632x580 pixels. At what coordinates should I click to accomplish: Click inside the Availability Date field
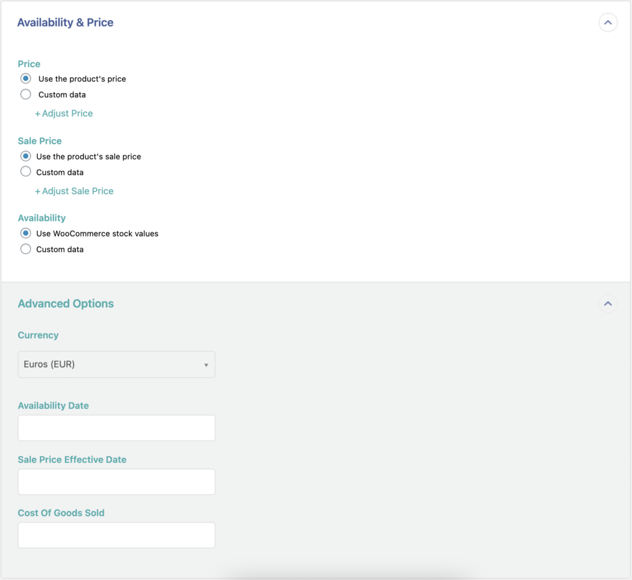click(116, 428)
